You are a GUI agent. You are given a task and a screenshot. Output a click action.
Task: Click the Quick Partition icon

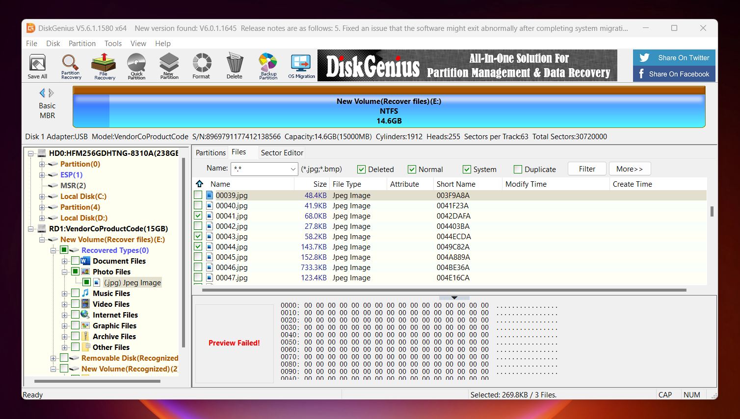[x=136, y=66]
